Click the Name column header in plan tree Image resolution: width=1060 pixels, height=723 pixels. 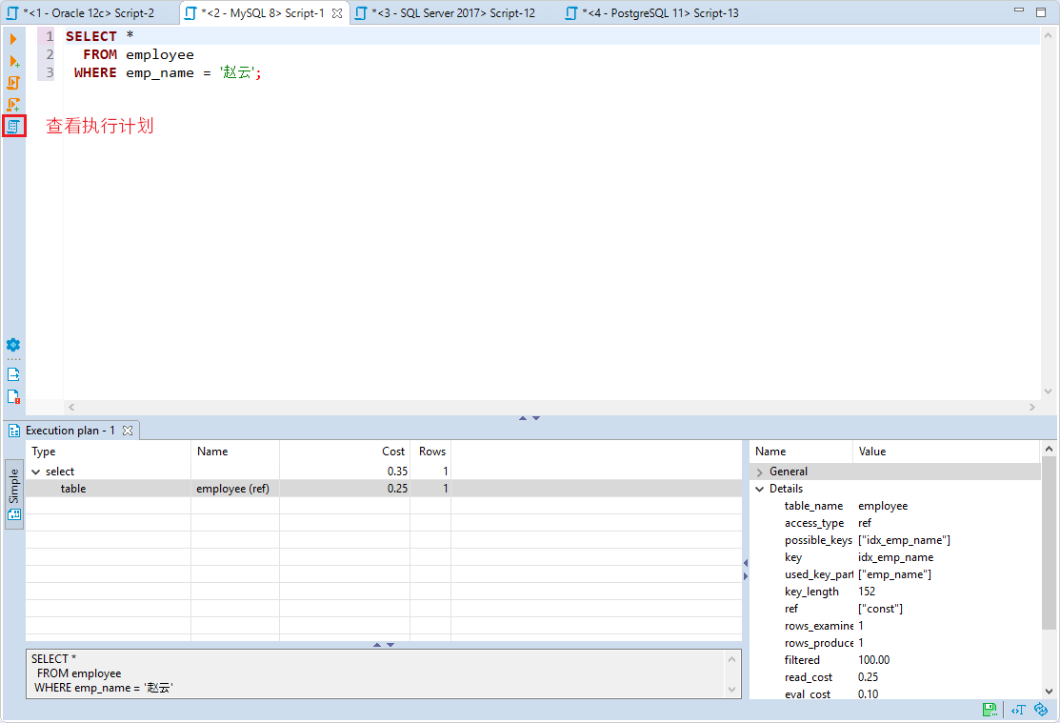235,452
